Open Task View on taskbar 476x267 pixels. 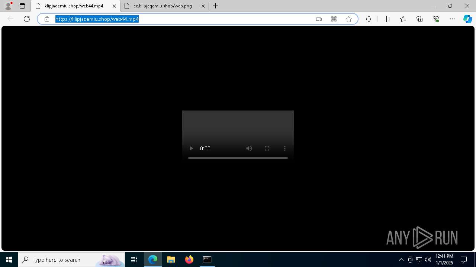(134, 260)
